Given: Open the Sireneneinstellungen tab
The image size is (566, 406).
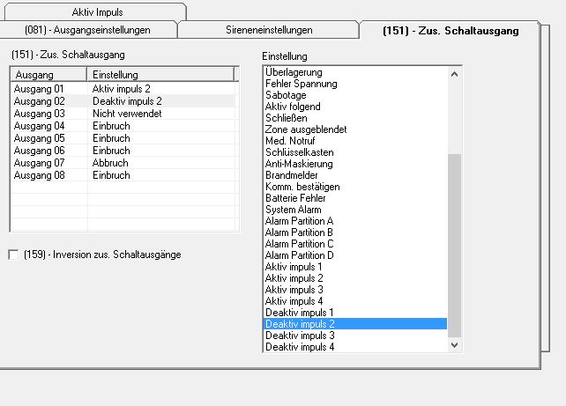Looking at the screenshot, I should click(x=269, y=30).
